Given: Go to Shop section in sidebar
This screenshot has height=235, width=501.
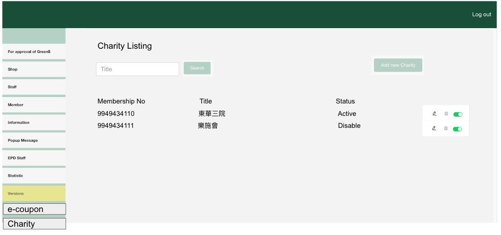Looking at the screenshot, I should (34, 69).
